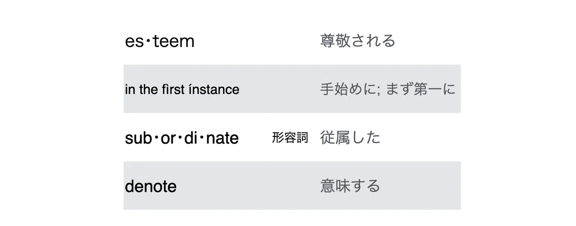Click empty space between denote and 意味する
This screenshot has width=576, height=226.
pyautogui.click(x=248, y=186)
